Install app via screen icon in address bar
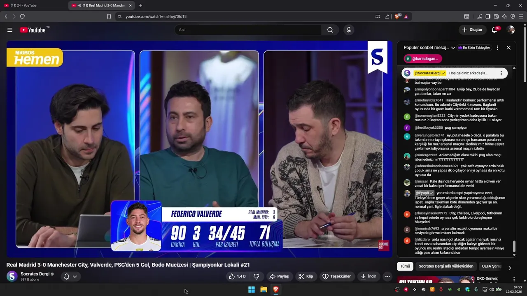 pos(378,16)
